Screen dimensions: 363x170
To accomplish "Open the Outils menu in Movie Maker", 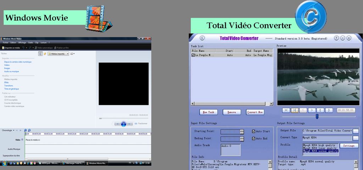I will 30,42.
